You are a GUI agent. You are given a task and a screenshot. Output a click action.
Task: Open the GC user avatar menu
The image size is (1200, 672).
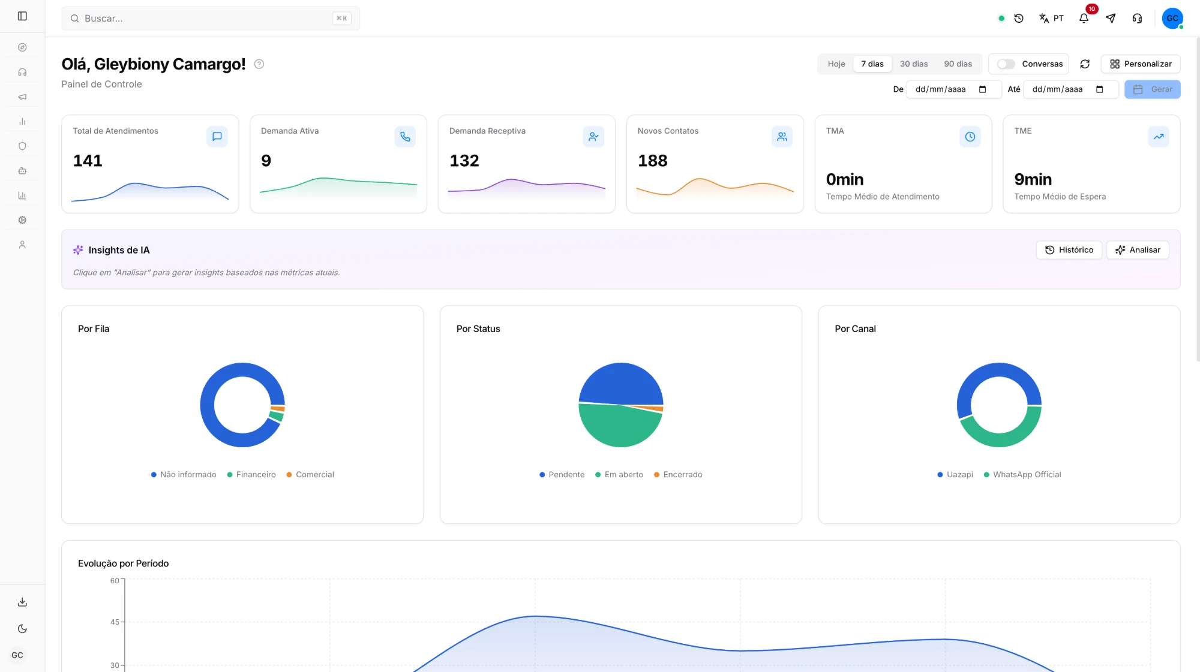pos(1172,19)
